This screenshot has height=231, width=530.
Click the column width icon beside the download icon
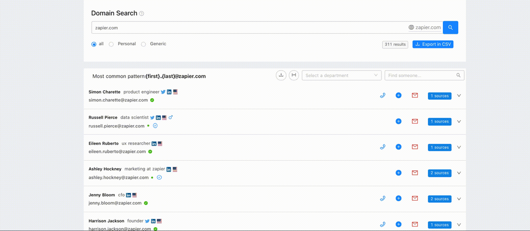(294, 76)
